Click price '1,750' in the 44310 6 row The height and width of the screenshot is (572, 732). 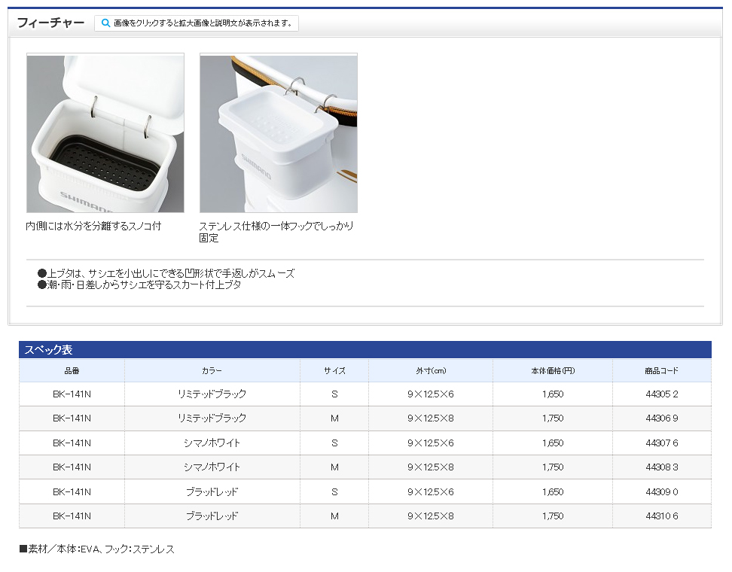click(553, 516)
